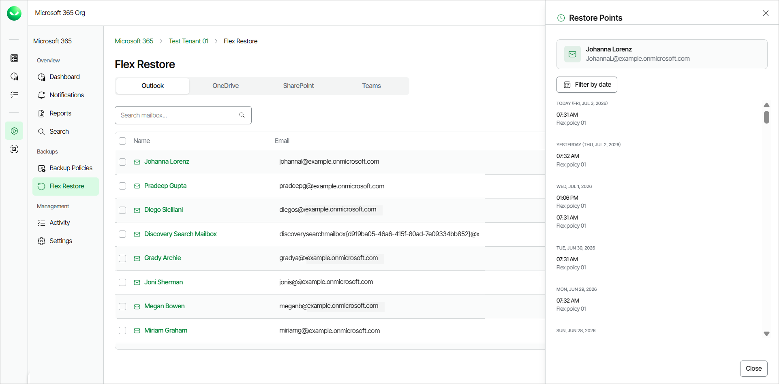Viewport: 779px width, 384px height.
Task: Click the Search mailbox input field
Action: click(x=183, y=115)
